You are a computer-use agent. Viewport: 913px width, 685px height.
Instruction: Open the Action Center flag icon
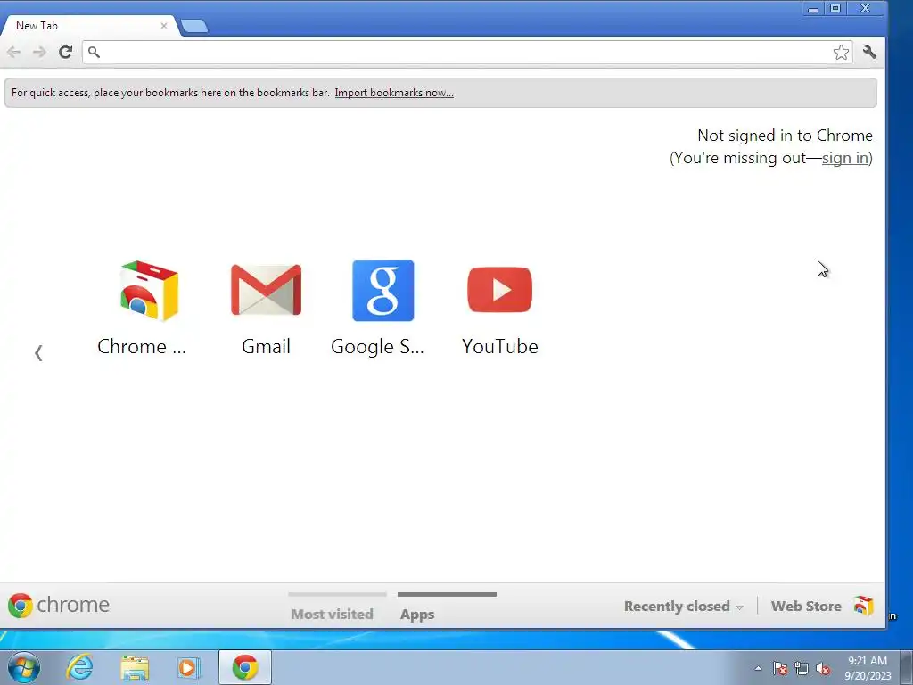(780, 668)
